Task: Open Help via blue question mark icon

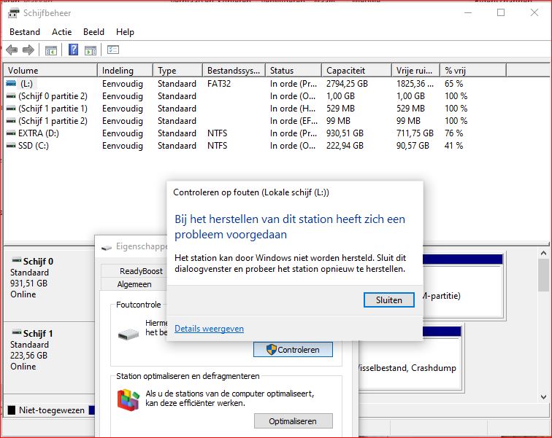Action: coord(74,50)
